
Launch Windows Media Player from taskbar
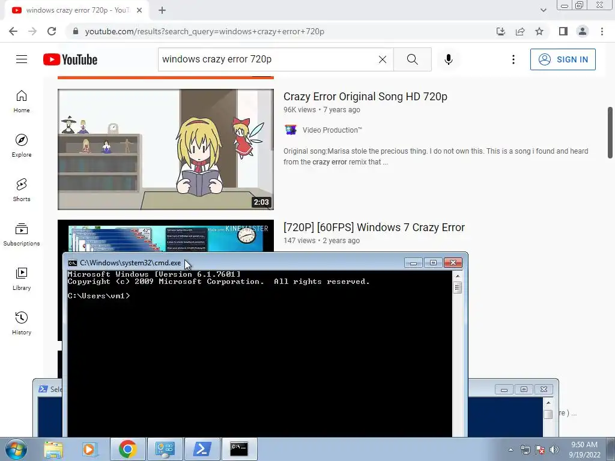click(x=89, y=449)
